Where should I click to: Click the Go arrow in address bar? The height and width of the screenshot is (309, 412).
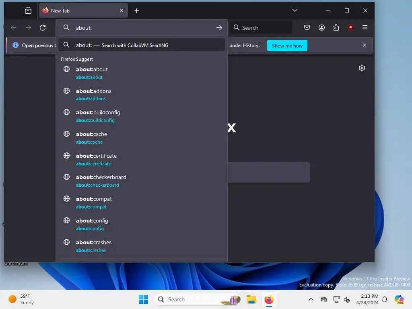pos(219,28)
